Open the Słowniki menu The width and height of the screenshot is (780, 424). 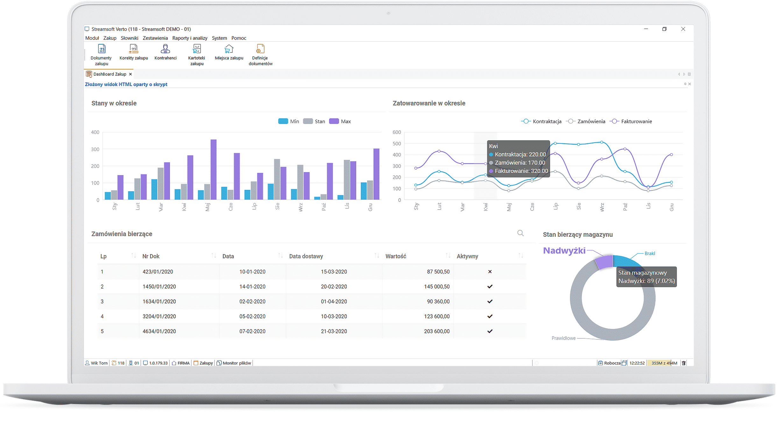(130, 38)
